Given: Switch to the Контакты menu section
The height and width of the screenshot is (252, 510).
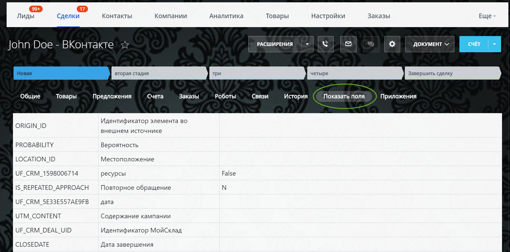Looking at the screenshot, I should click(x=117, y=16).
